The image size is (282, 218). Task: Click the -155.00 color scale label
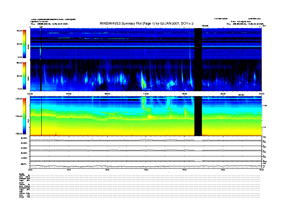[x=19, y=134]
